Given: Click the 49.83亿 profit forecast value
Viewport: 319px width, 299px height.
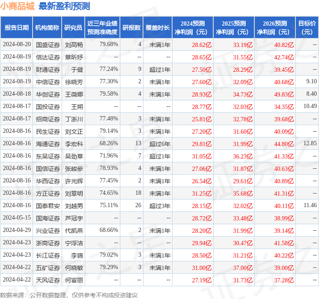Looking at the screenshot, I should click(x=284, y=94).
